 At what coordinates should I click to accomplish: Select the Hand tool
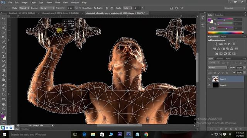pos(3,104)
